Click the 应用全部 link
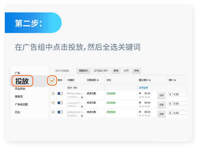 (143, 88)
